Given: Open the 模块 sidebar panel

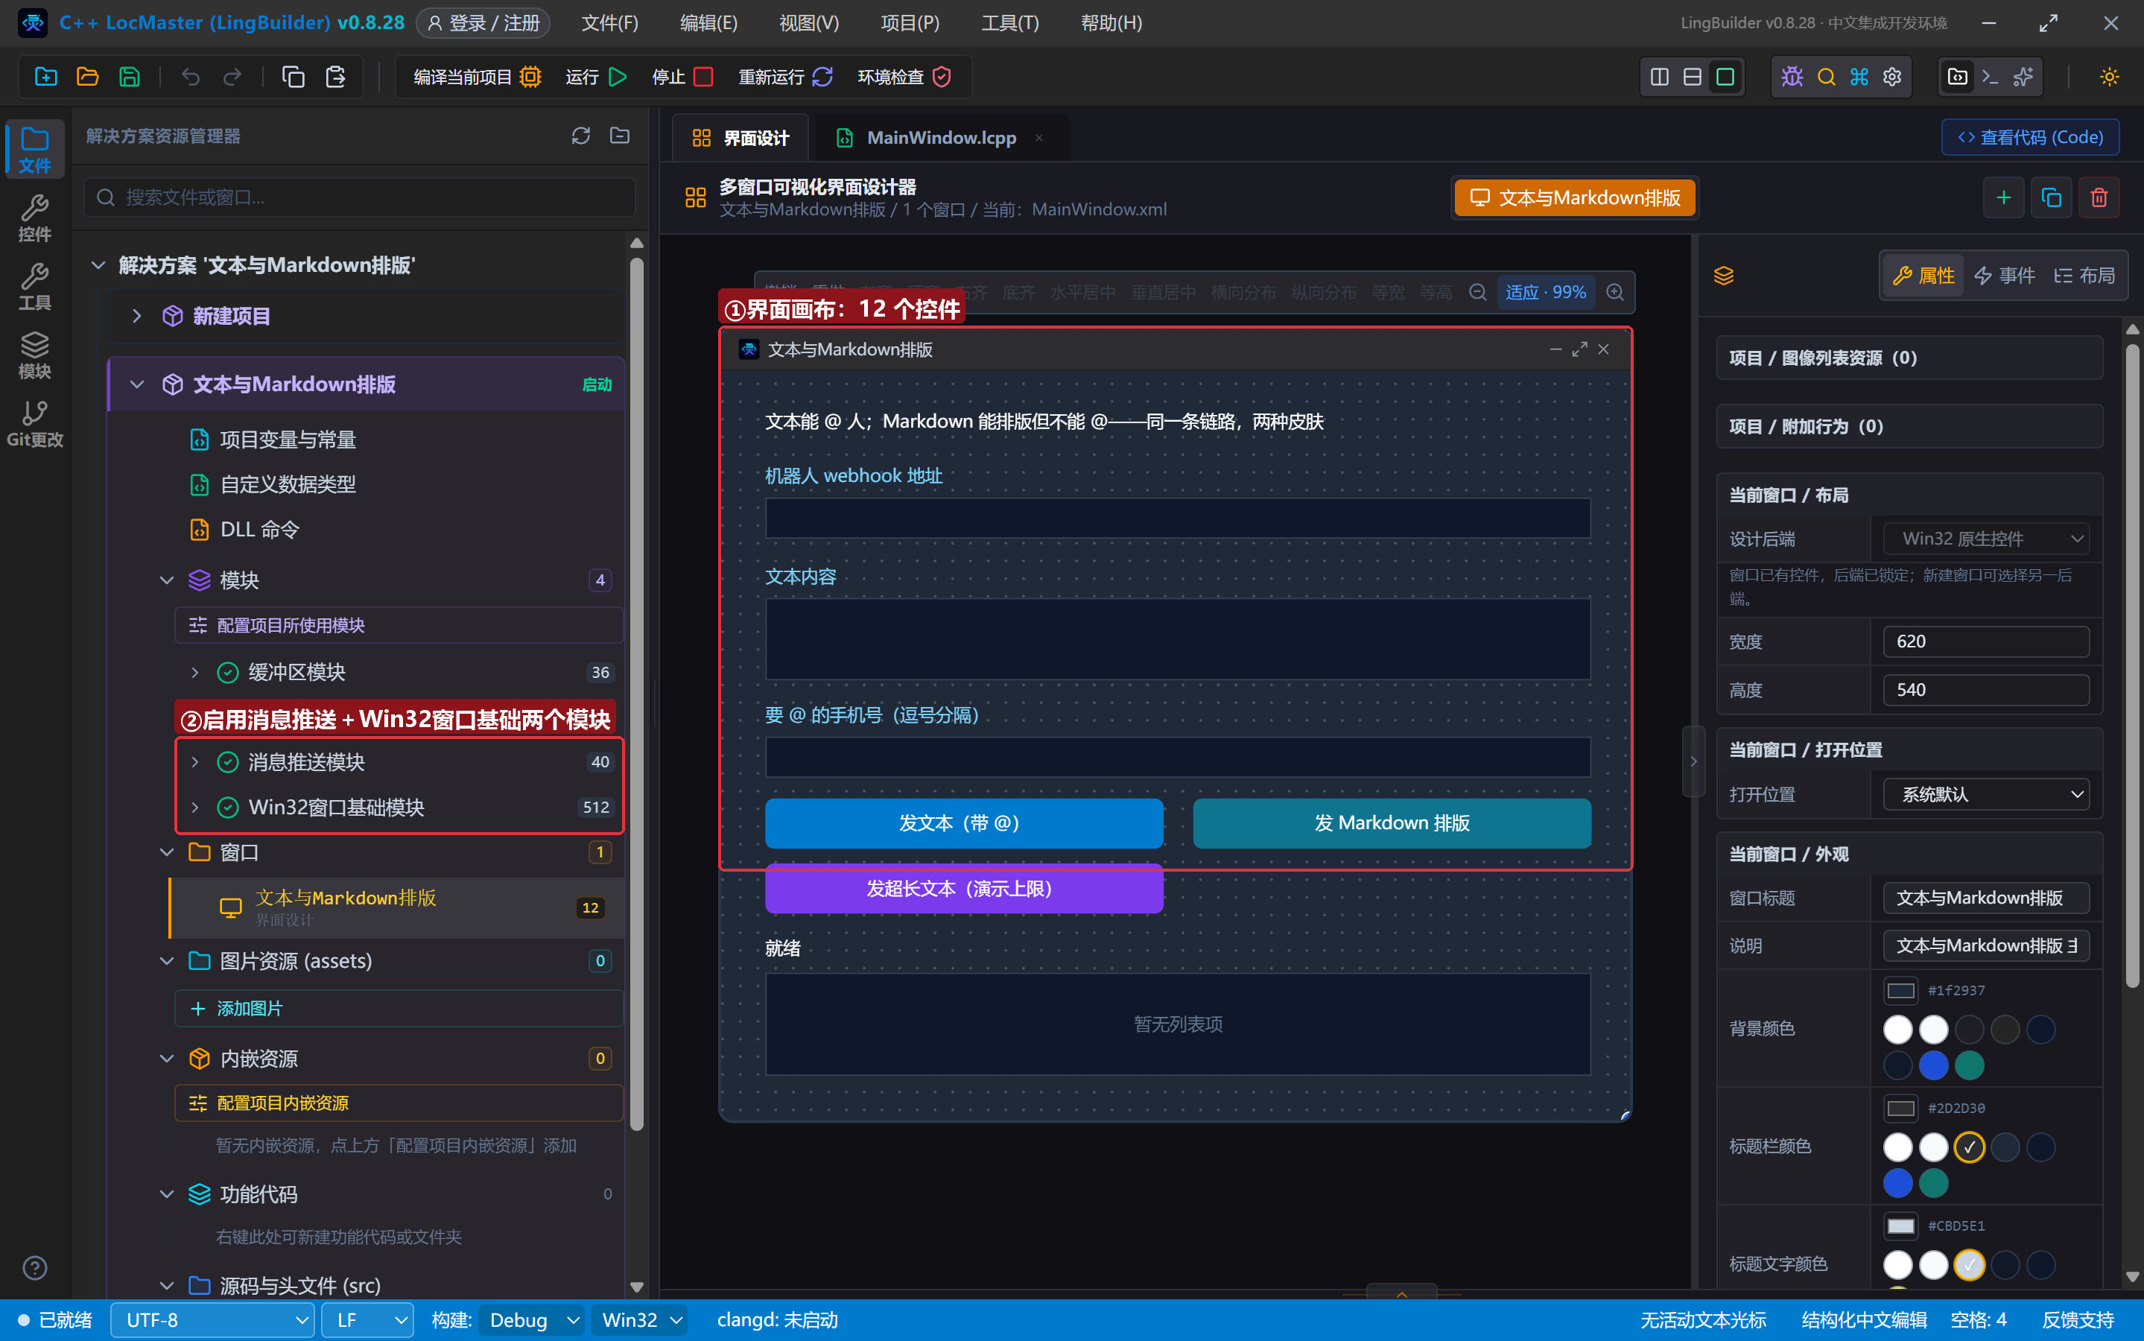Looking at the screenshot, I should 34,355.
